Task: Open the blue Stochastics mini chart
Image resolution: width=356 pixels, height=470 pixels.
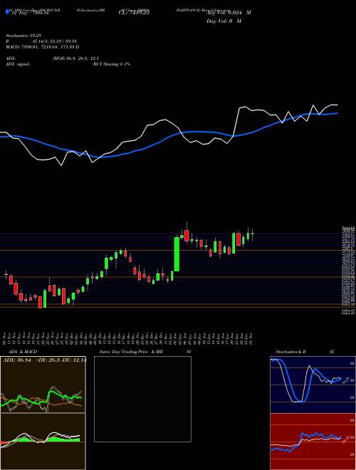Action: coord(313,385)
